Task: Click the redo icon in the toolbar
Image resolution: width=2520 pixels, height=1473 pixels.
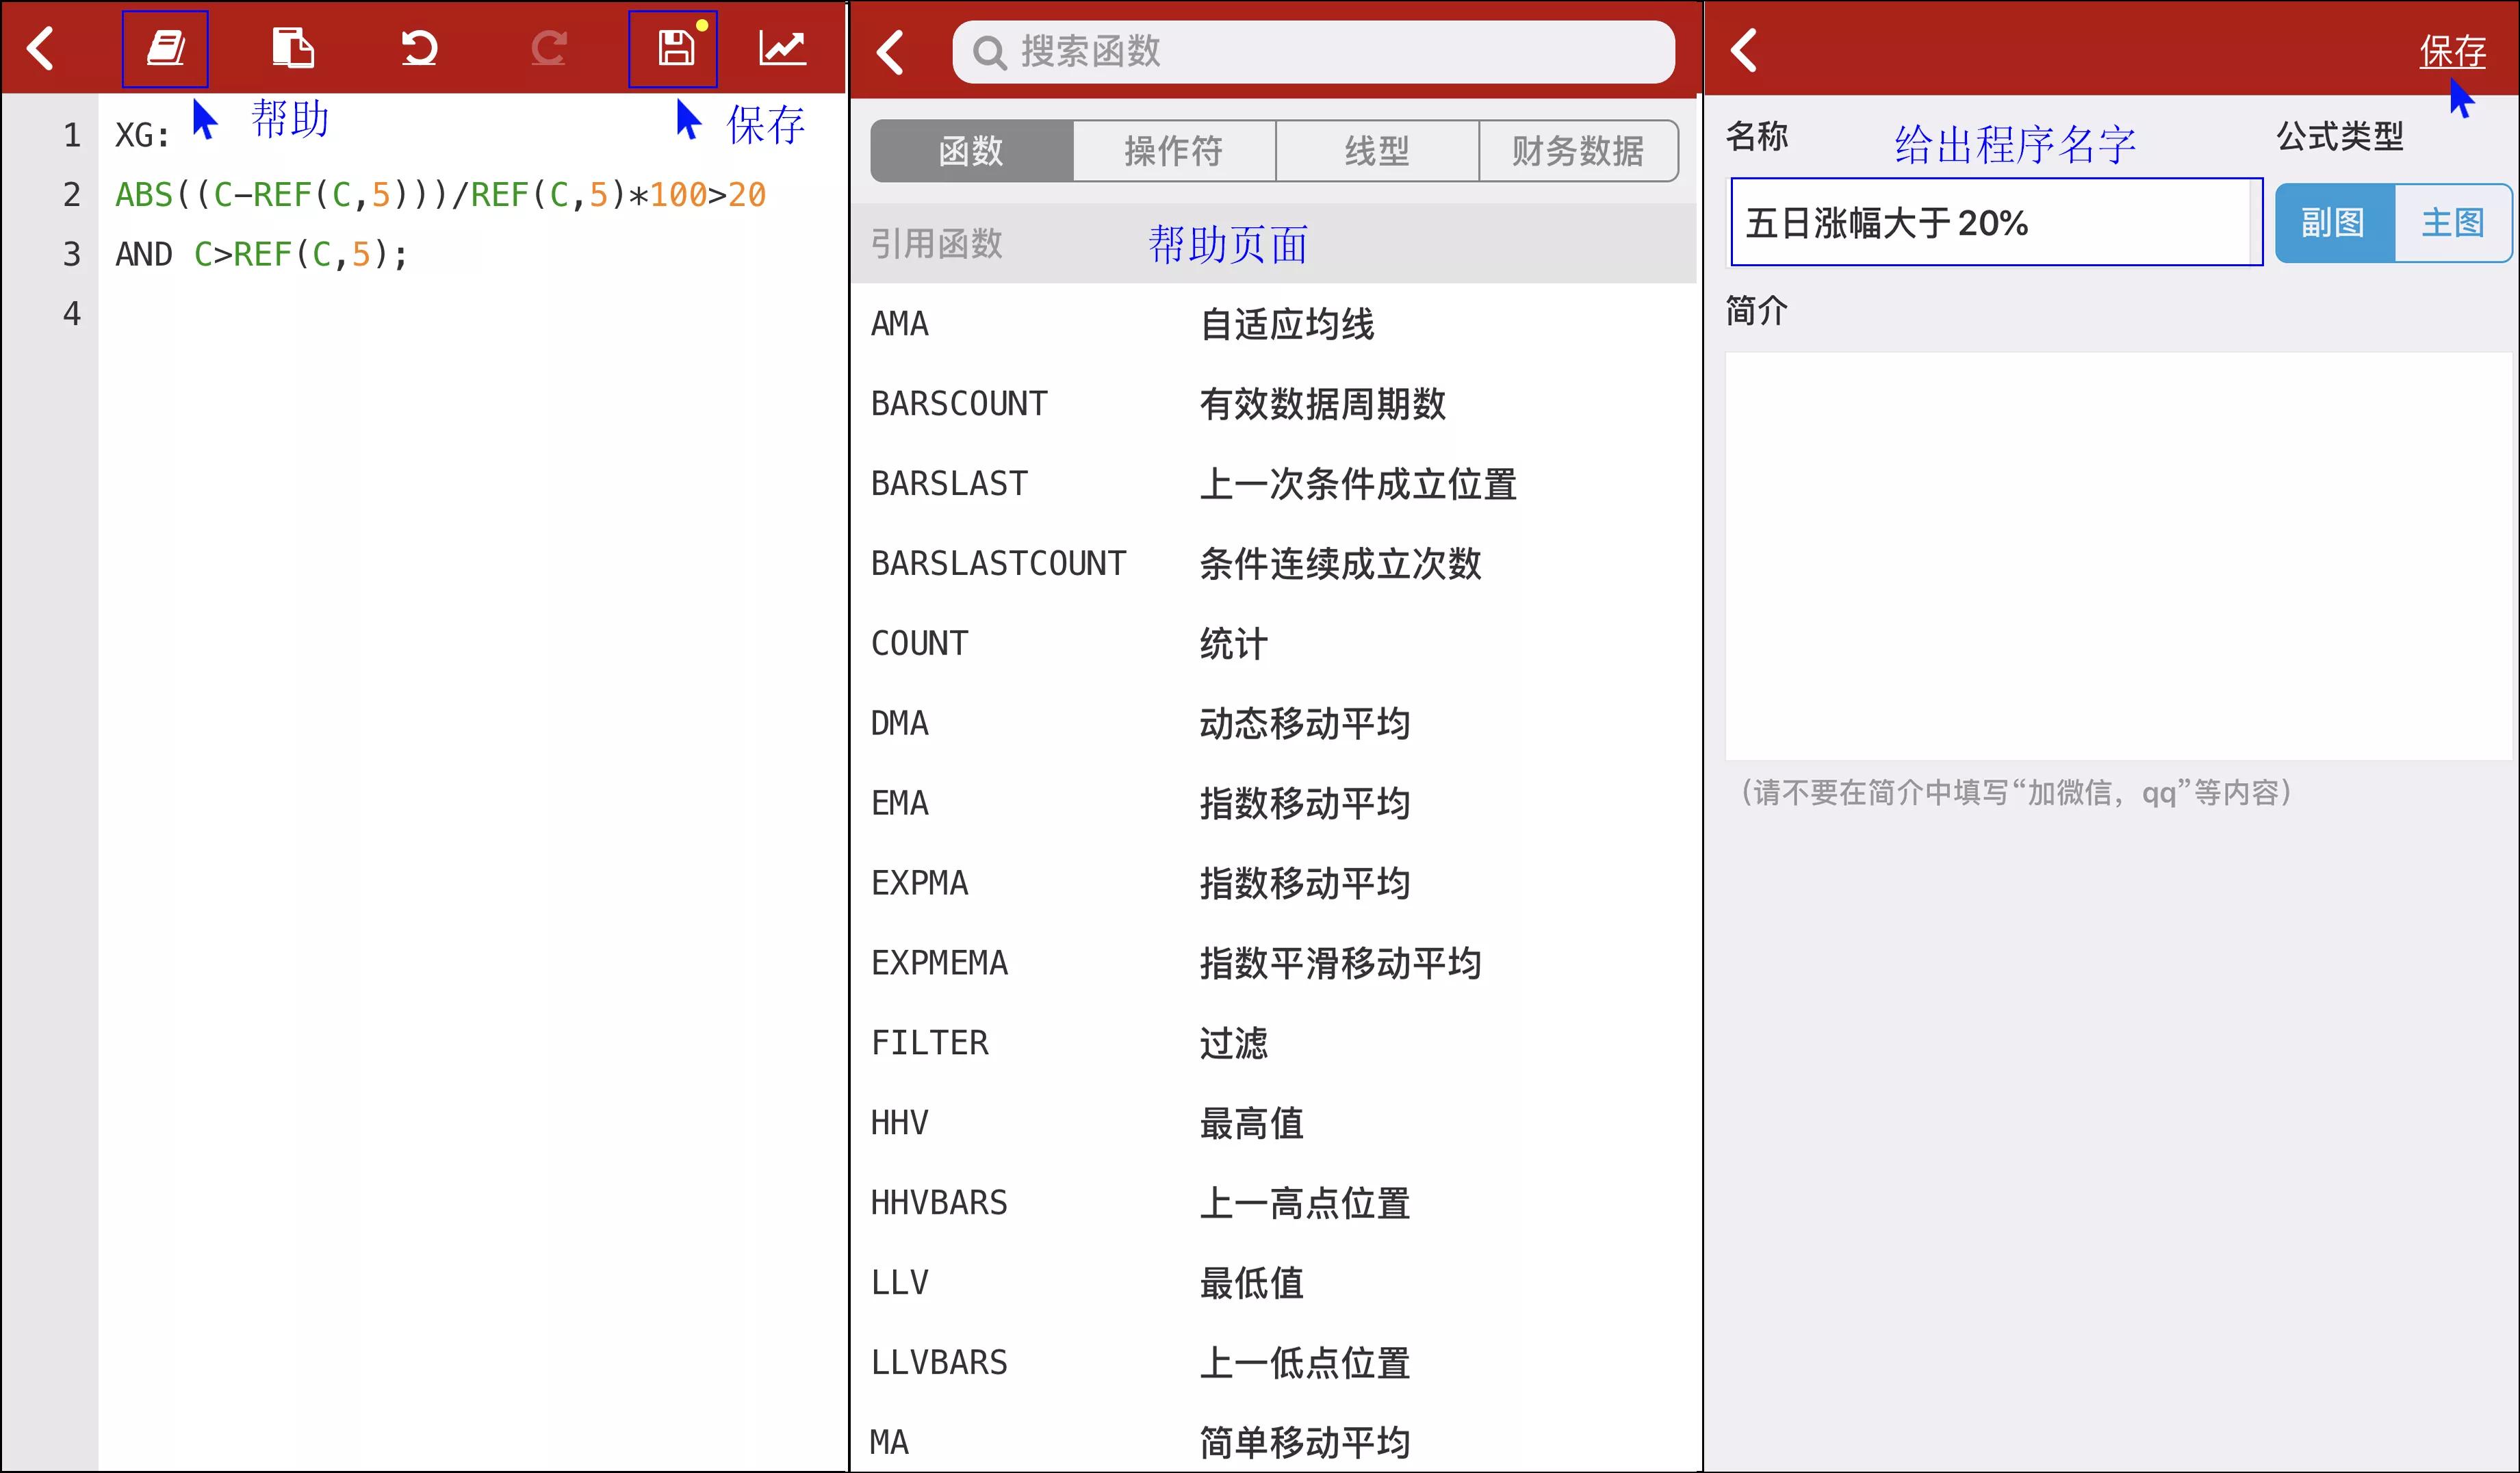Action: pos(548,47)
